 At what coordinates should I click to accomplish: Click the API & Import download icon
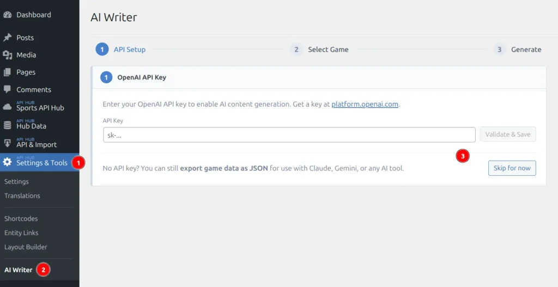click(x=7, y=143)
